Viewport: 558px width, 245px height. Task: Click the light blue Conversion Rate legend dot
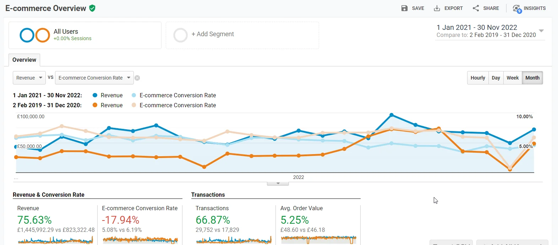[x=134, y=95]
